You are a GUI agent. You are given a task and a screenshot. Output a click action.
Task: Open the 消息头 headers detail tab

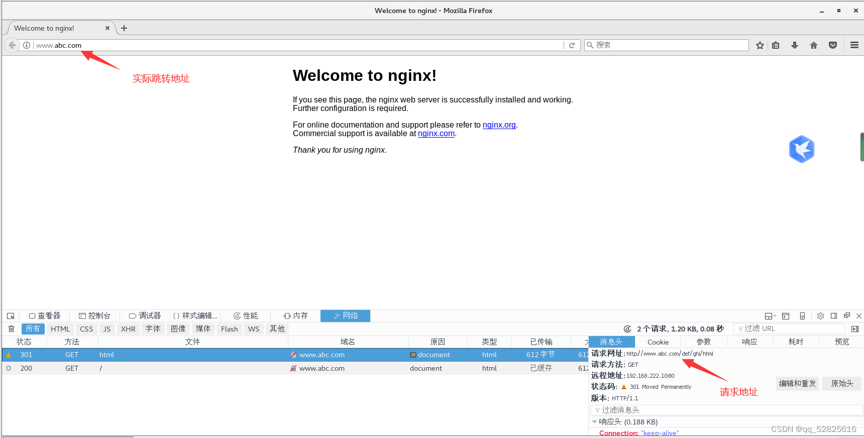coord(611,342)
